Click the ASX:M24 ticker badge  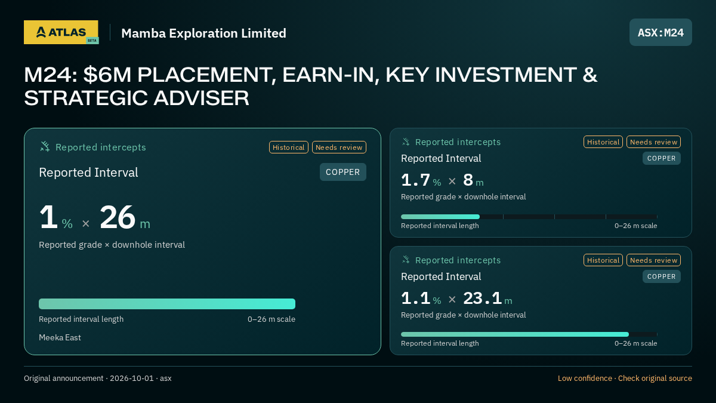(661, 32)
